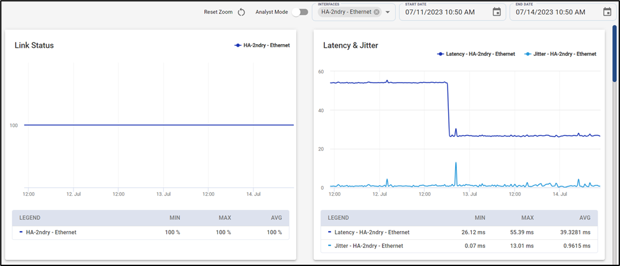Toggle HA-2ndry series in Link Status chart legend

click(x=262, y=45)
